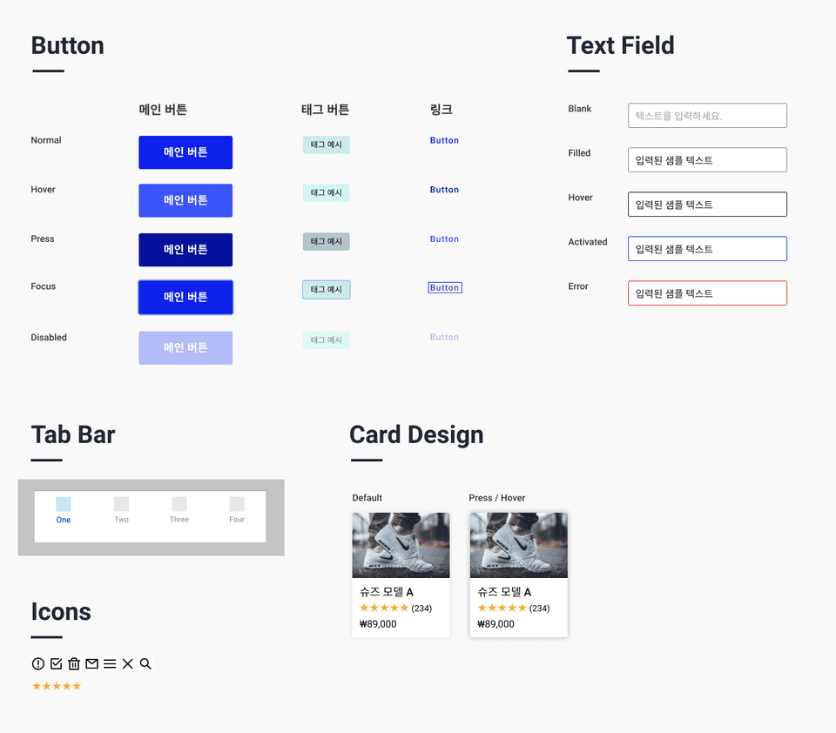
Task: Click the checkbox checkmark icon
Action: pos(56,663)
